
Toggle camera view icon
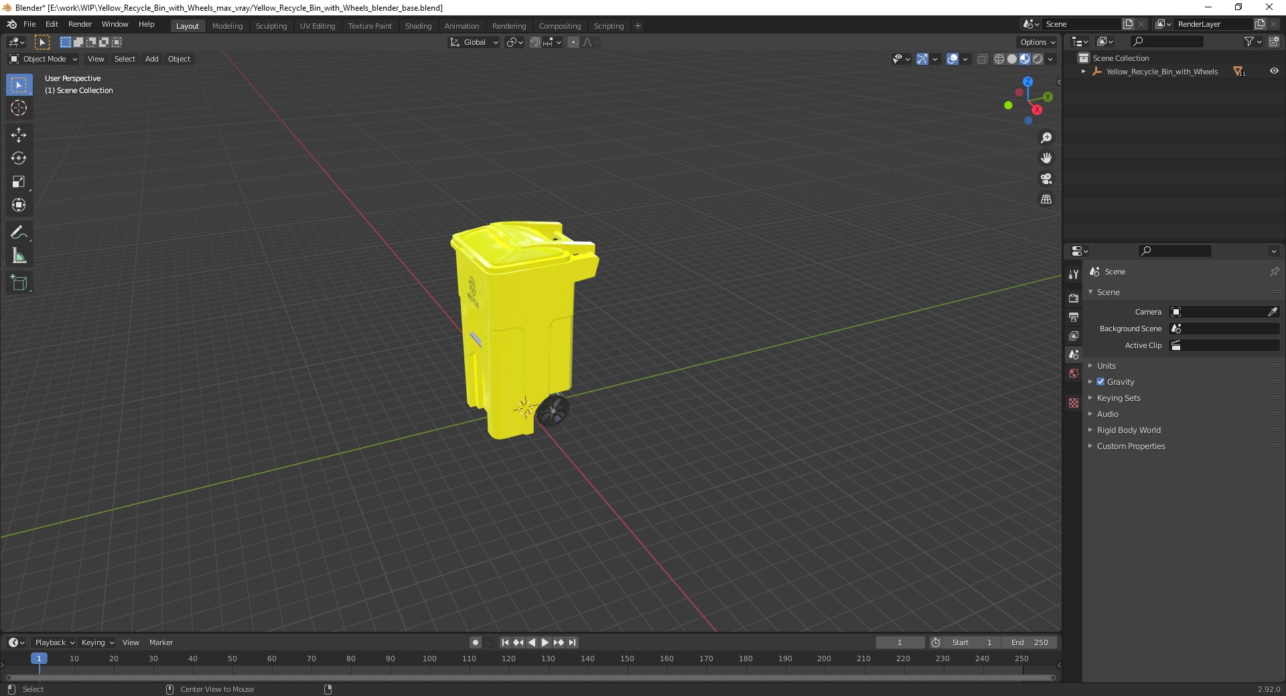pyautogui.click(x=1046, y=179)
